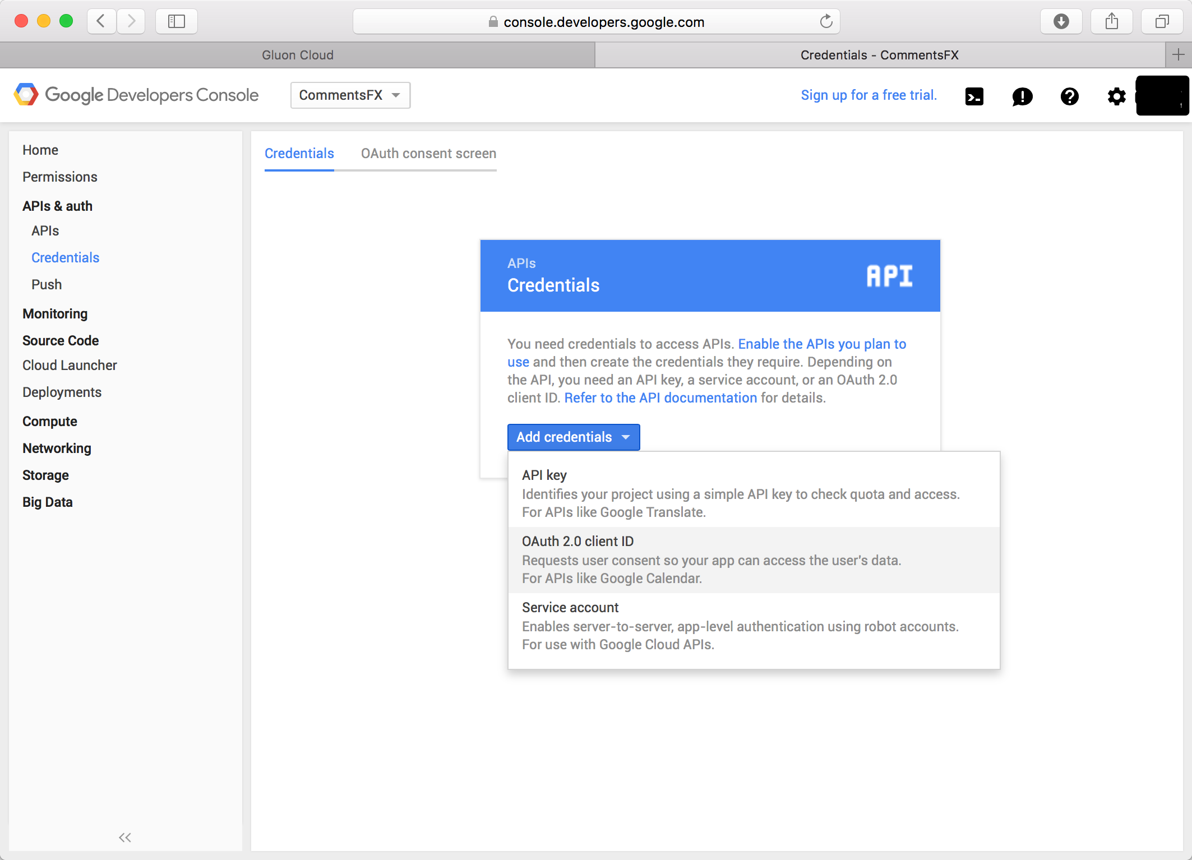Open Deployments in sidebar
1192x860 pixels.
tap(62, 392)
